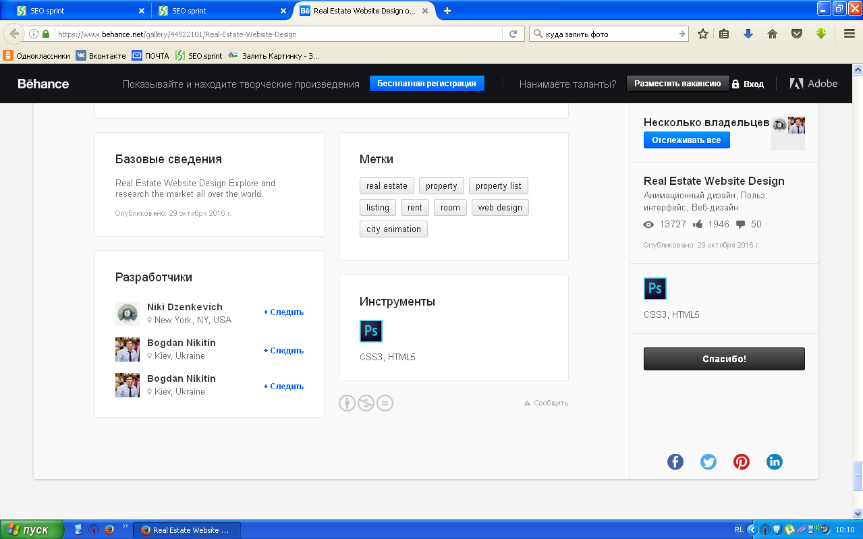863x539 pixels.
Task: Switch to the first SEO sprint tab
Action: coord(81,11)
